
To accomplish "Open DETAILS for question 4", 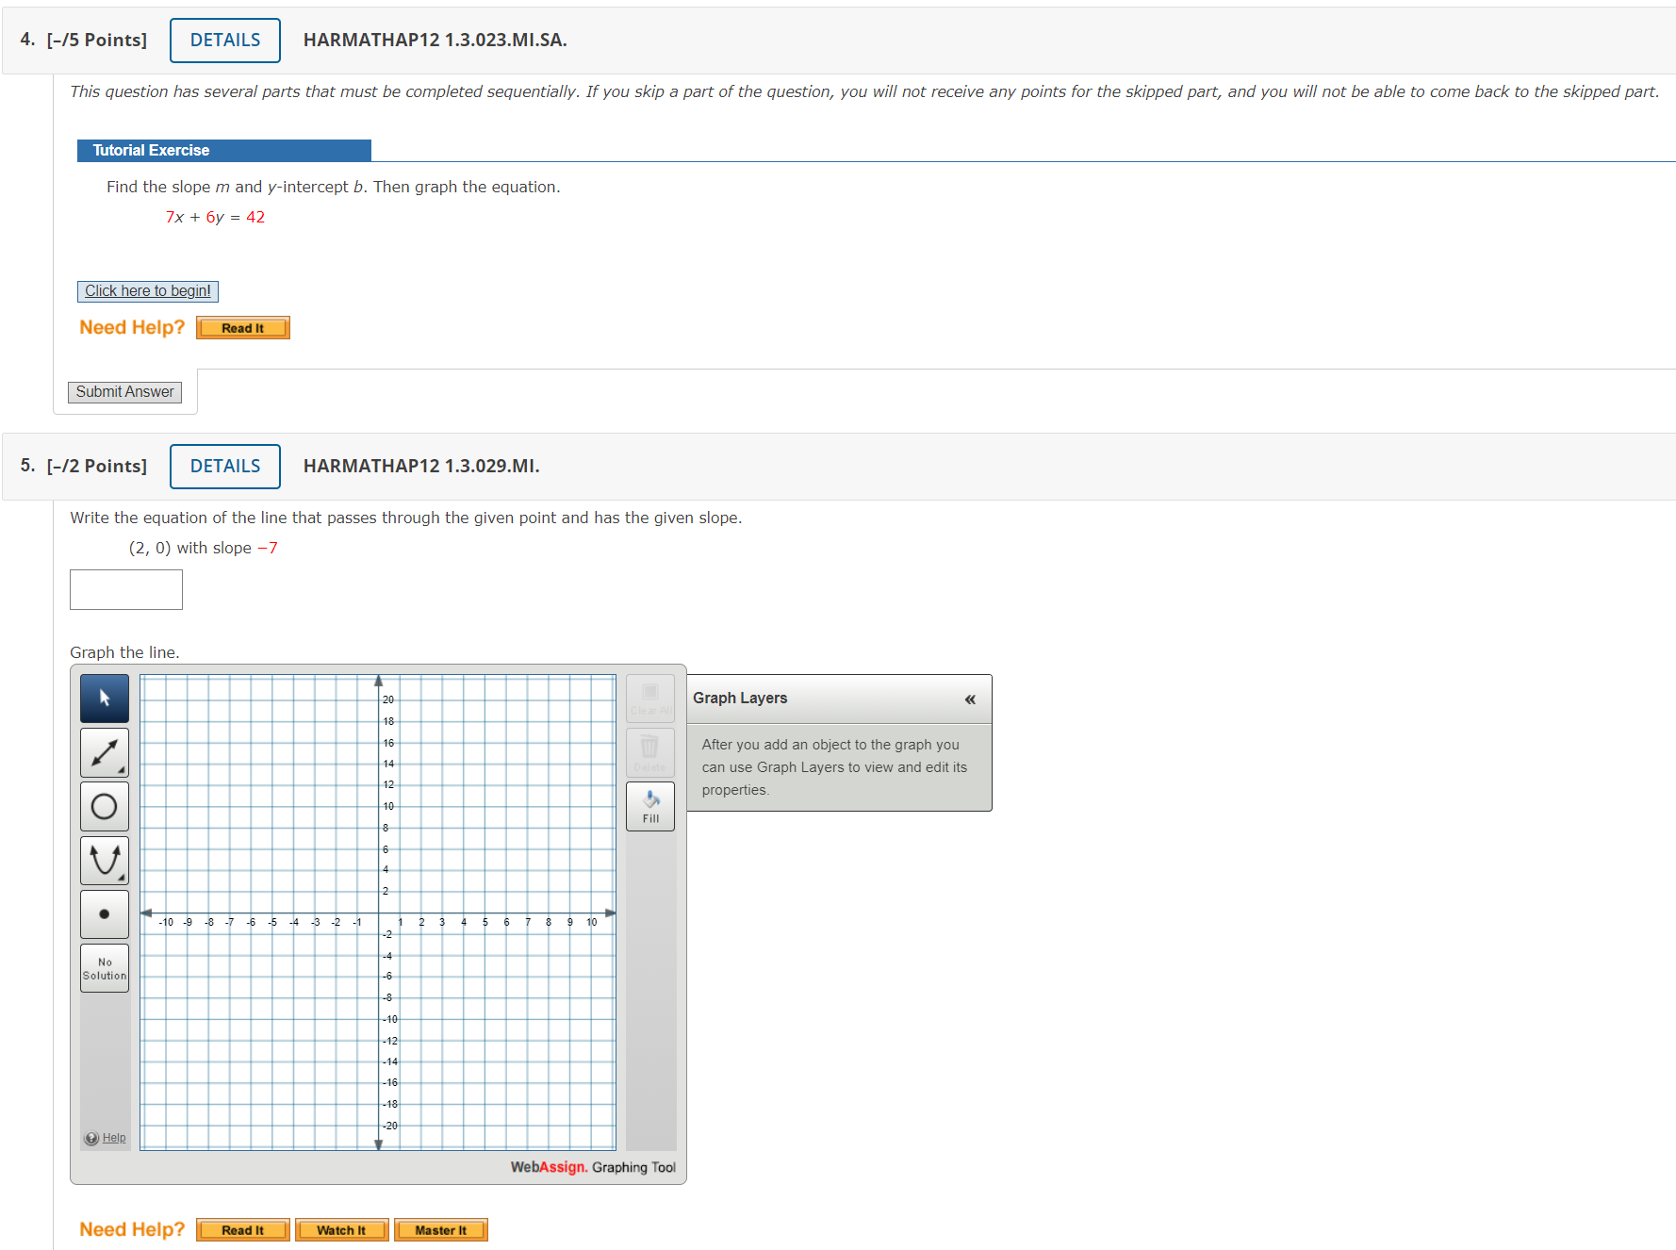I will coord(224,40).
